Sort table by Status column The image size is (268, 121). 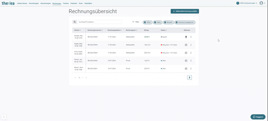pyautogui.click(x=164, y=30)
